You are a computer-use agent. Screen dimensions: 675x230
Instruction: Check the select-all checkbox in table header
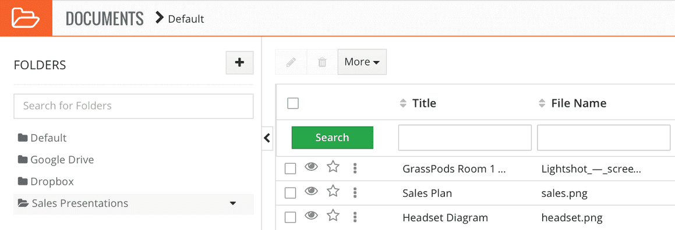[x=293, y=103]
